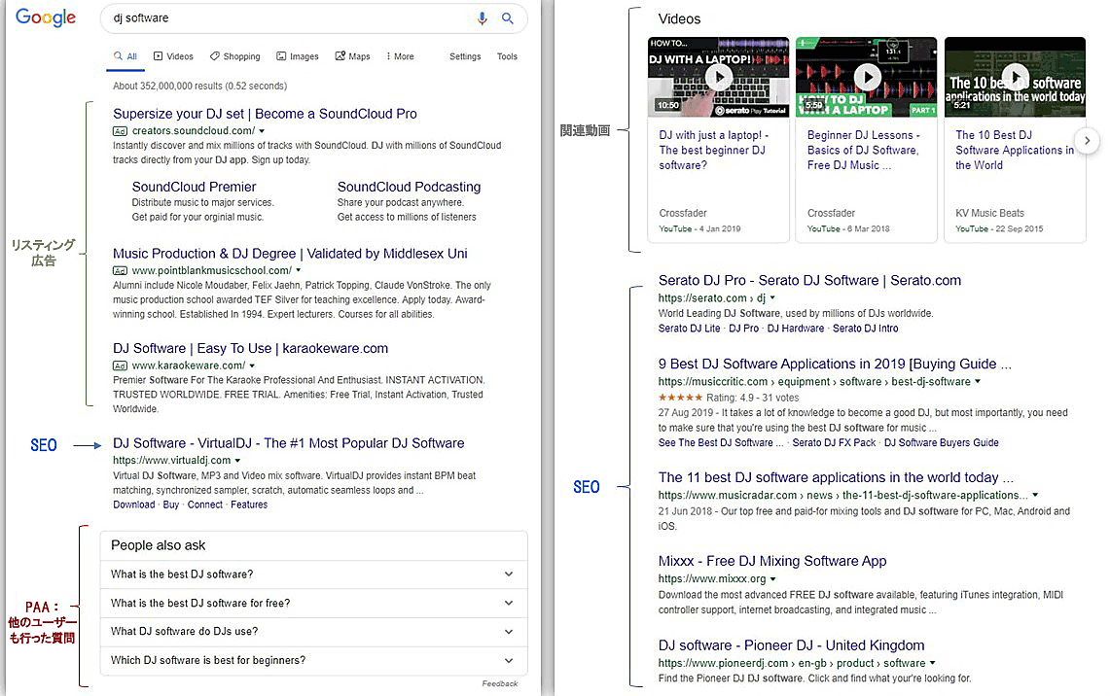This screenshot has width=1110, height=696.
Task: Click into the 'dj software' search field
Action: pyautogui.click(x=282, y=18)
